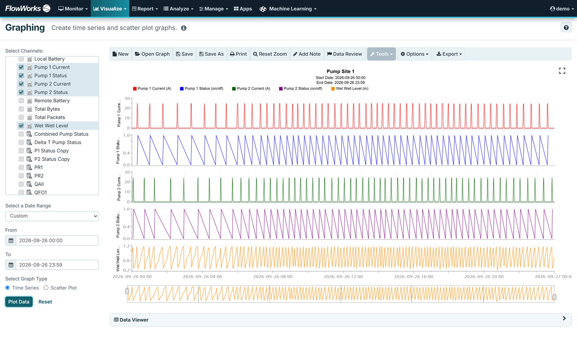Open Data Review
The height and width of the screenshot is (348, 577).
point(344,54)
